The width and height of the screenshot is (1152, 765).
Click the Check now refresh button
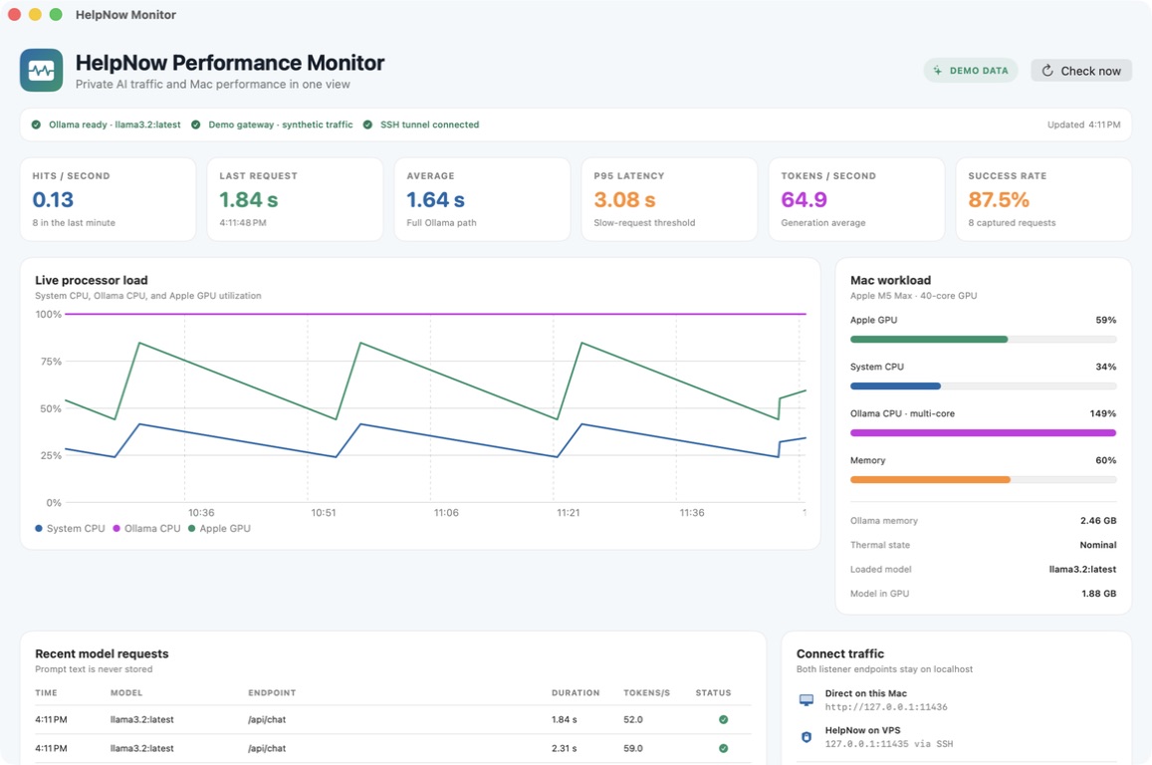tap(1080, 71)
